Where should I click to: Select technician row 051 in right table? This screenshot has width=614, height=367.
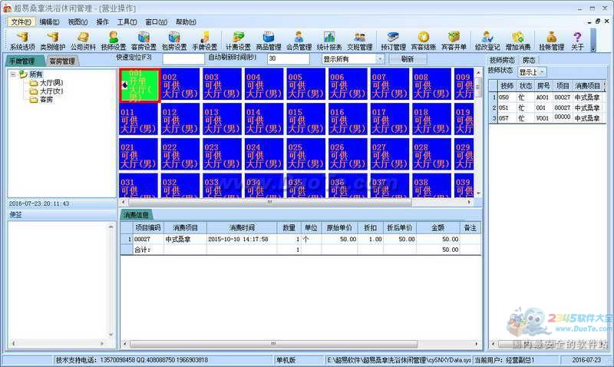point(547,107)
